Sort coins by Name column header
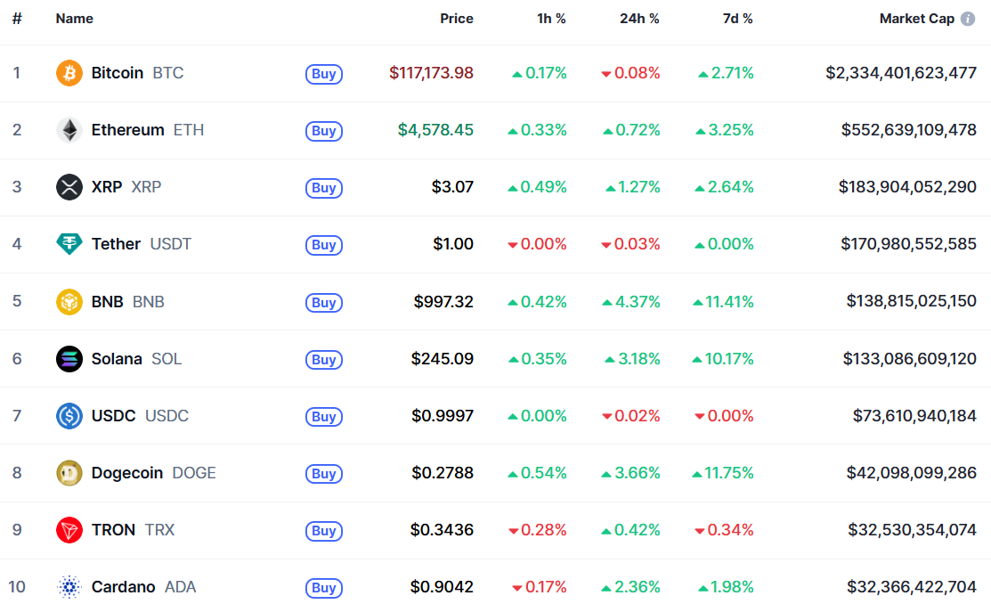This screenshot has height=612, width=991. (74, 19)
